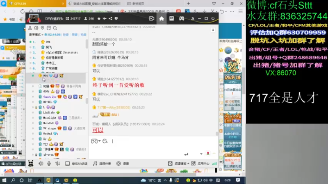The width and height of the screenshot is (328, 184).
Task: Expand the 麦序模式 dropdown
Action: click(36, 35)
